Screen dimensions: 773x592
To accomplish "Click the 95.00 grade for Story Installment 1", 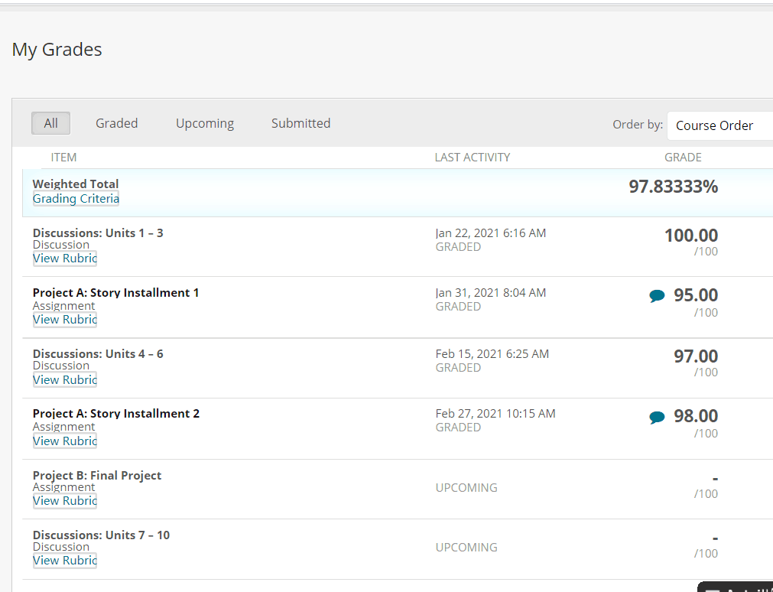I will pos(695,295).
